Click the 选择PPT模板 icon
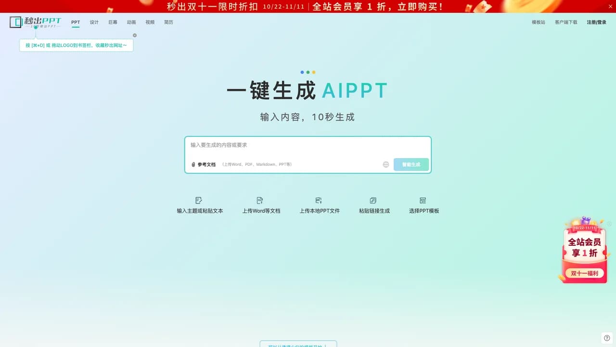Image resolution: width=616 pixels, height=347 pixels. click(x=423, y=200)
